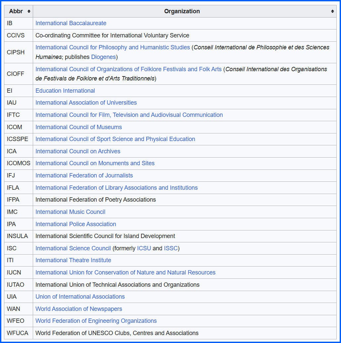341x343 pixels.
Task: Select the IFPA abbreviation cell
Action: [x=18, y=200]
